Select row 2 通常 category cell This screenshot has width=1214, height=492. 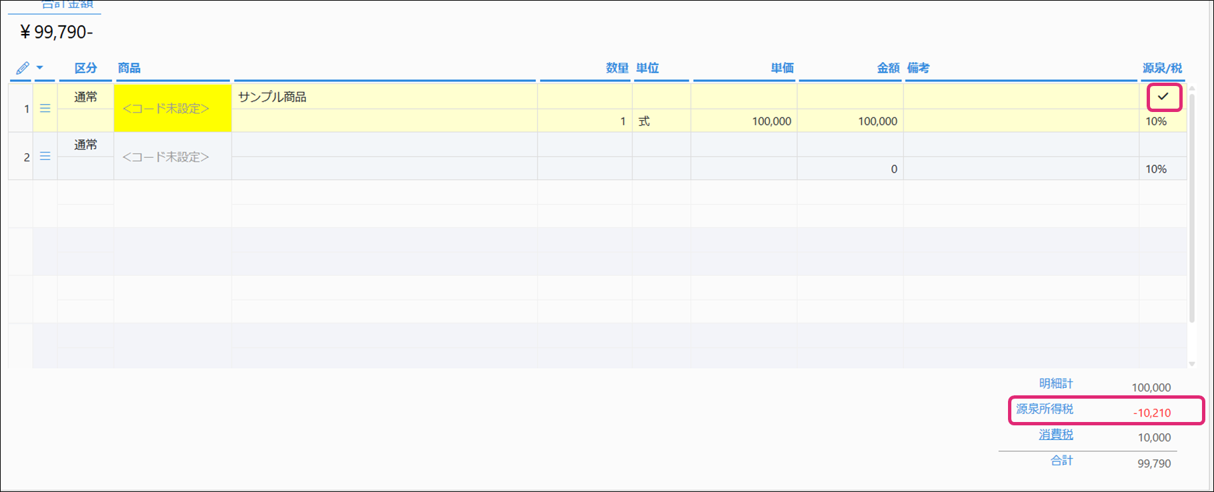(x=85, y=145)
